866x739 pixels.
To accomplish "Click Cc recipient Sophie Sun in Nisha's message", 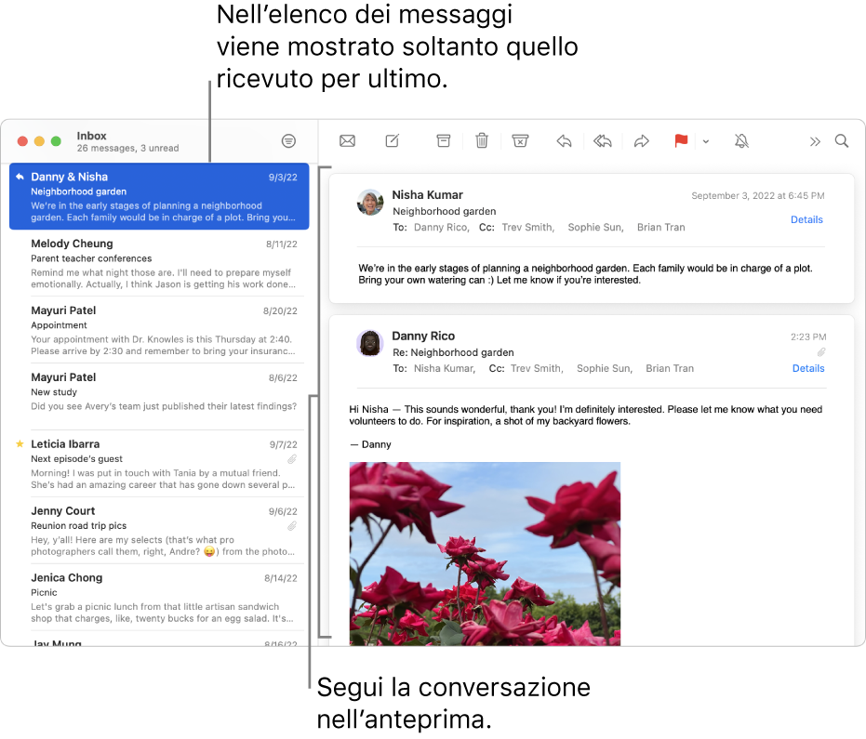I will (x=595, y=228).
